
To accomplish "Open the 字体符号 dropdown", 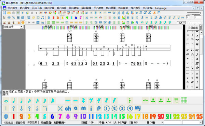I will click(13, 27).
